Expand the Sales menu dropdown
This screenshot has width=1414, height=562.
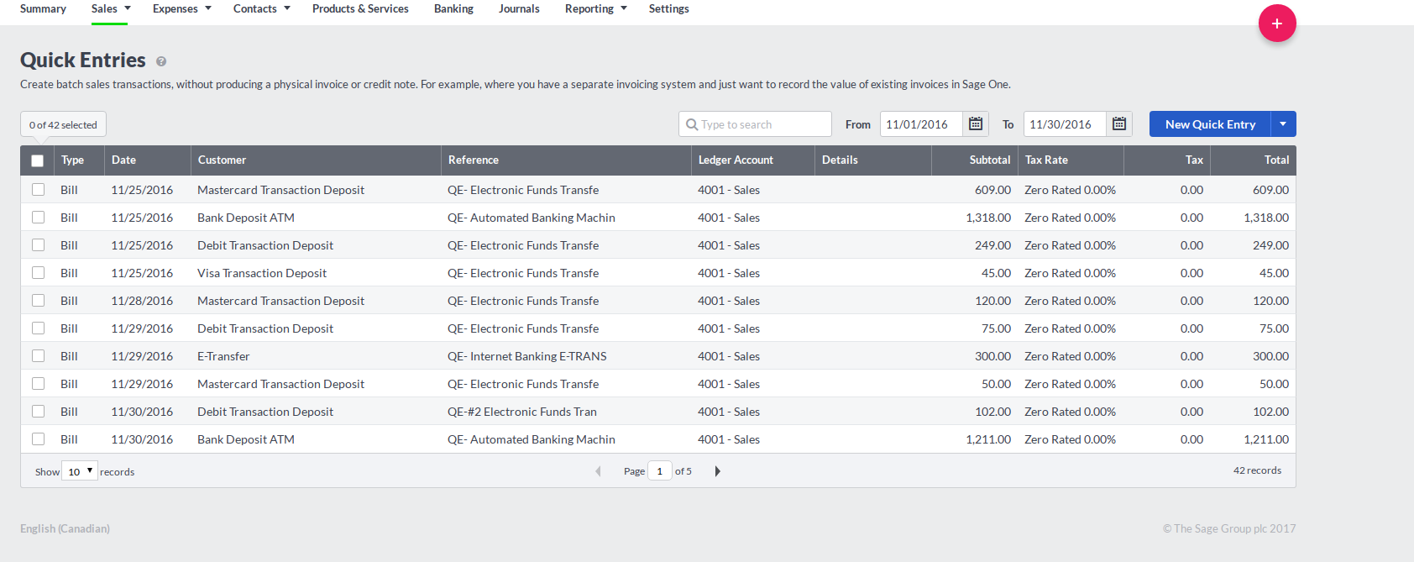[x=128, y=8]
